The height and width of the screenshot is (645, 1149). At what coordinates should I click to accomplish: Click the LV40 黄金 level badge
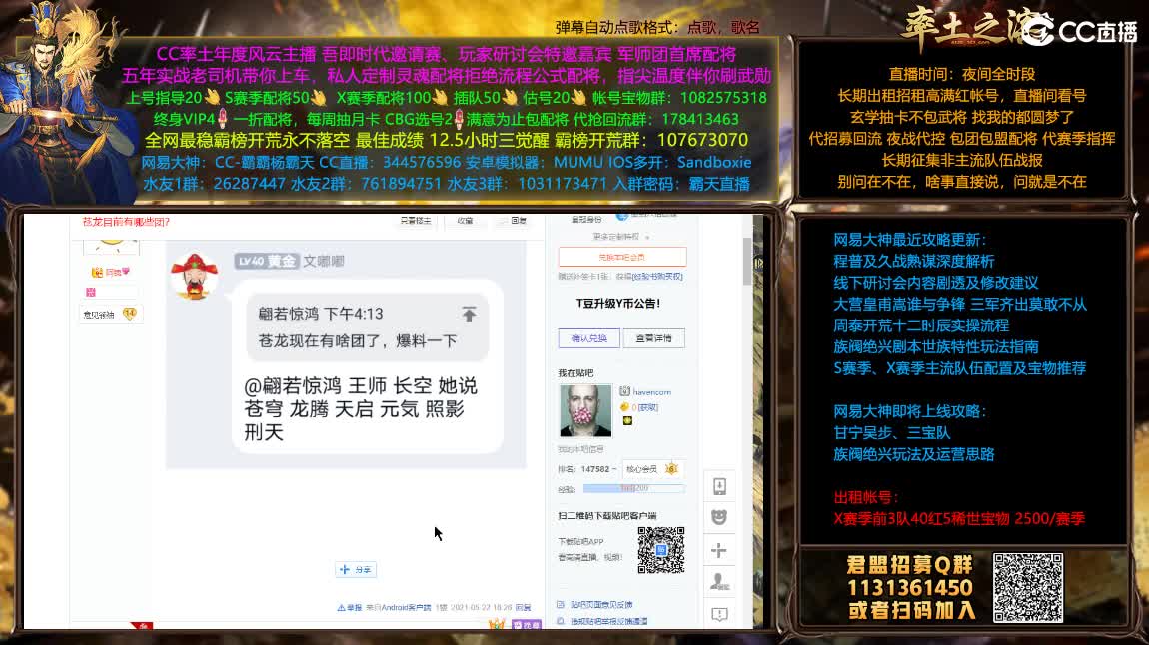(267, 261)
